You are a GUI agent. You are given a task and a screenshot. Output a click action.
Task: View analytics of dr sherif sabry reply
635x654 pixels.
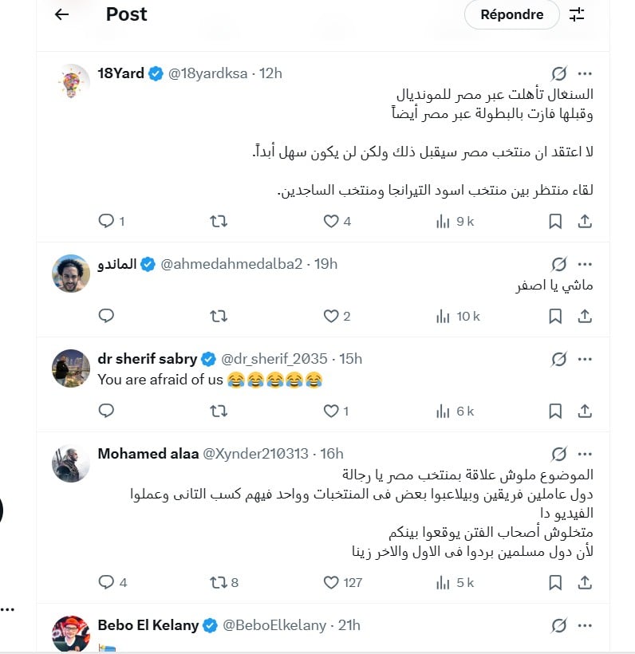(x=444, y=412)
